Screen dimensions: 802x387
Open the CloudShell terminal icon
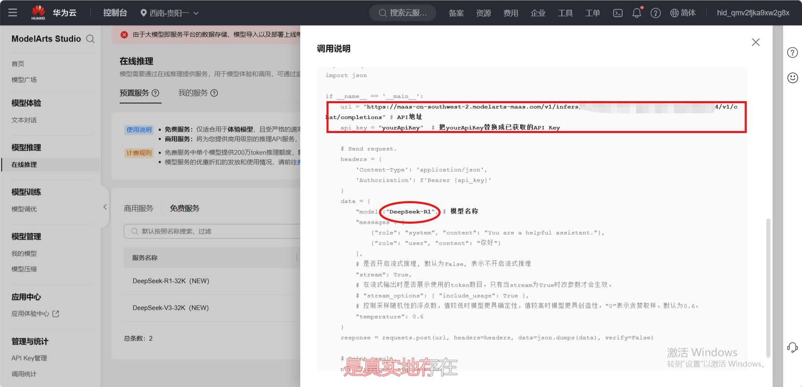pos(618,13)
